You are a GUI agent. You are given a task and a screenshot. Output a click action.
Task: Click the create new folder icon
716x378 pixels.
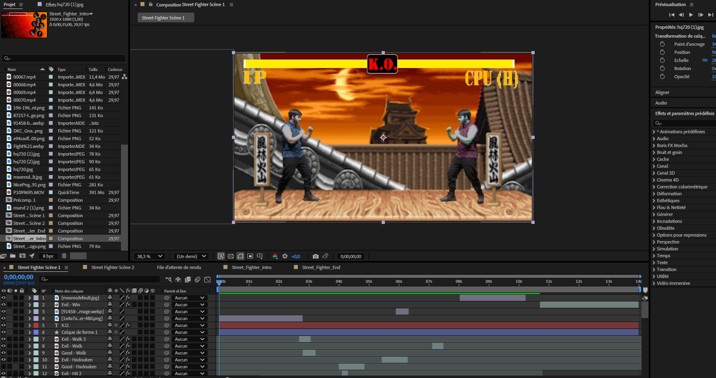[13, 256]
